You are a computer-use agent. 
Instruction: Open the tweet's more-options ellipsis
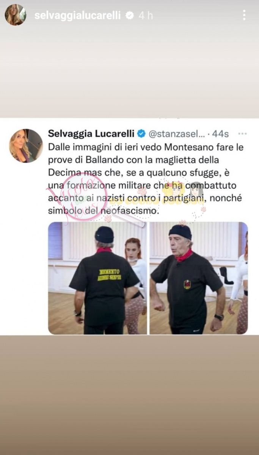click(x=242, y=133)
